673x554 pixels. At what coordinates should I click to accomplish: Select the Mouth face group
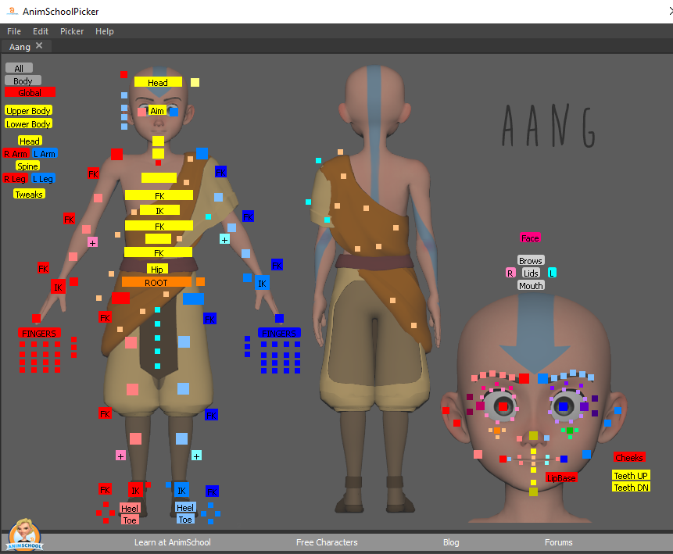[531, 285]
